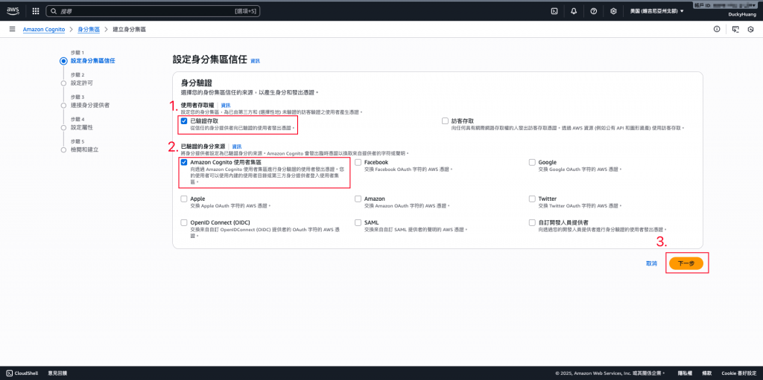This screenshot has width=763, height=380.
Task: Check the Google identity source
Action: click(x=532, y=162)
